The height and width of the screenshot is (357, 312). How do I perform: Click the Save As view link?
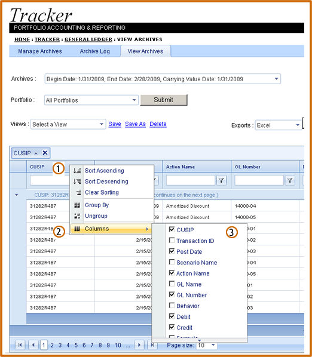coord(135,124)
